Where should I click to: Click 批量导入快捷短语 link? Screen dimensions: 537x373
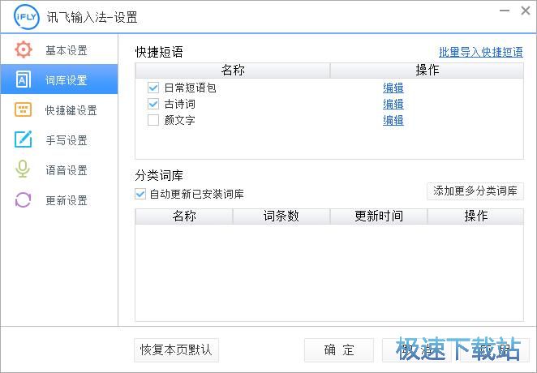point(481,52)
